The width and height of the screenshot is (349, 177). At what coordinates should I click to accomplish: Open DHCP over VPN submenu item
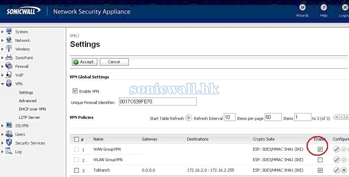coord(32,109)
